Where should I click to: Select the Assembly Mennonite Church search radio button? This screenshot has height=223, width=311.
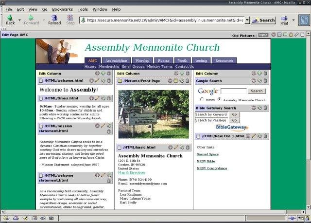pos(219,99)
